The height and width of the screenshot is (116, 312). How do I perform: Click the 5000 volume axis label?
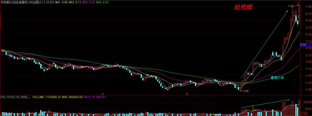click(308, 109)
